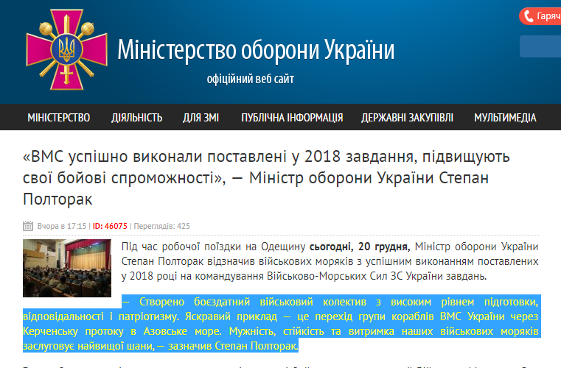Click the search input field in header
This screenshot has width=561, height=368.
click(x=540, y=46)
